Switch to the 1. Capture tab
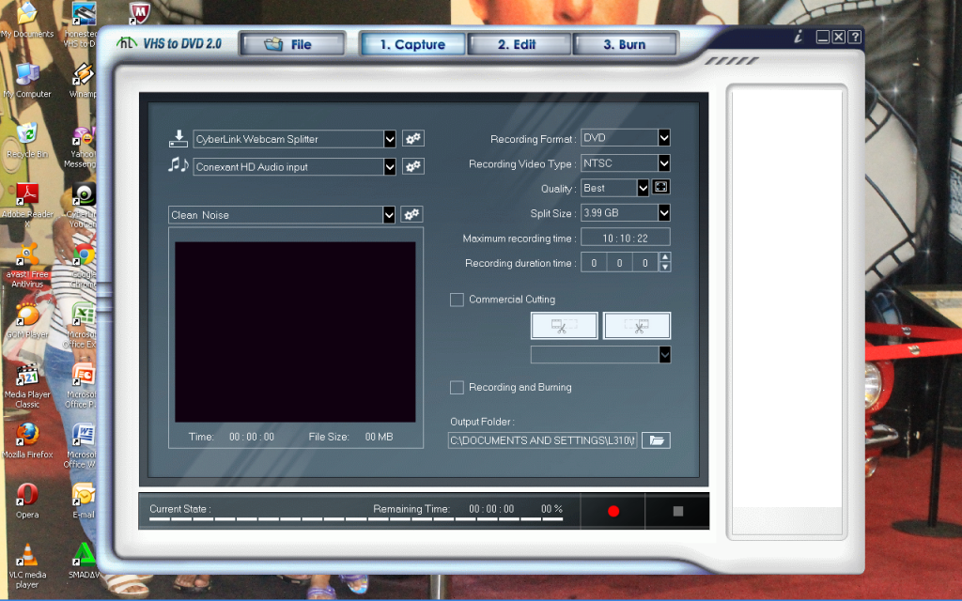The image size is (962, 601). point(412,44)
